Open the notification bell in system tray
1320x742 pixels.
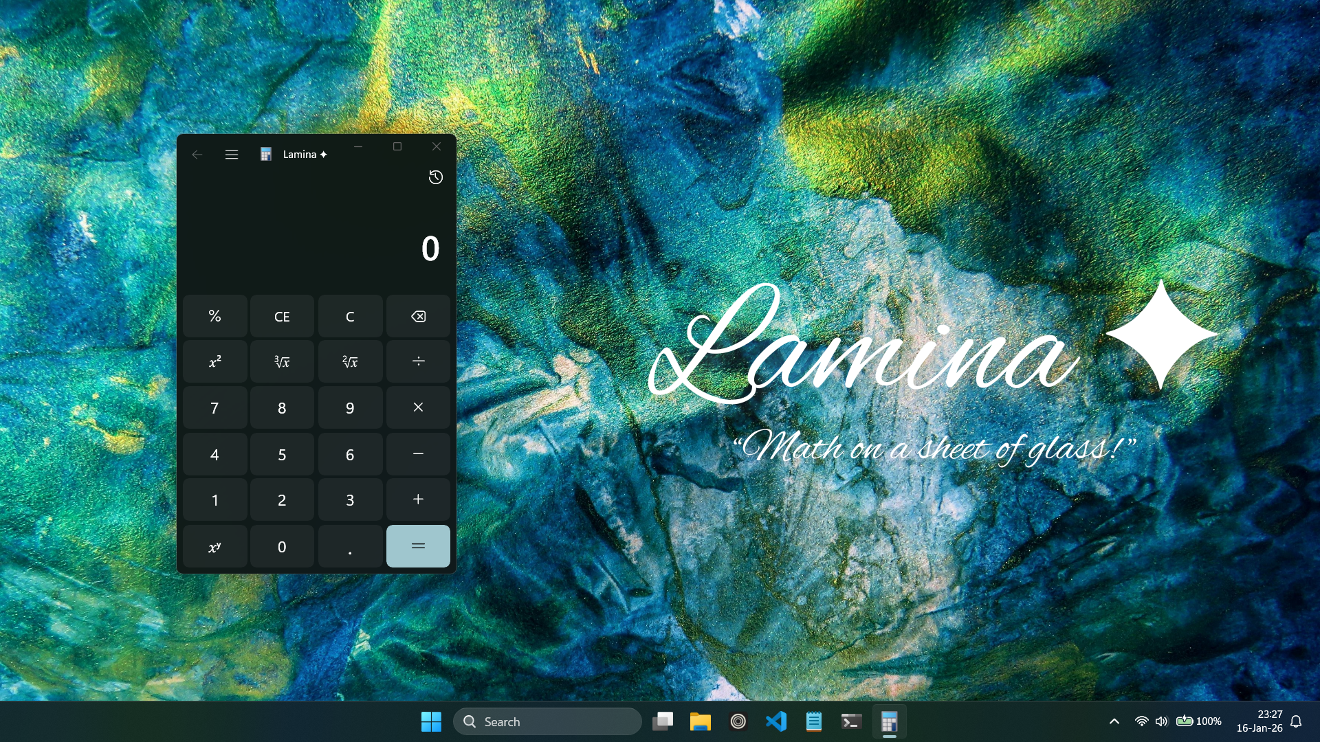(x=1297, y=721)
